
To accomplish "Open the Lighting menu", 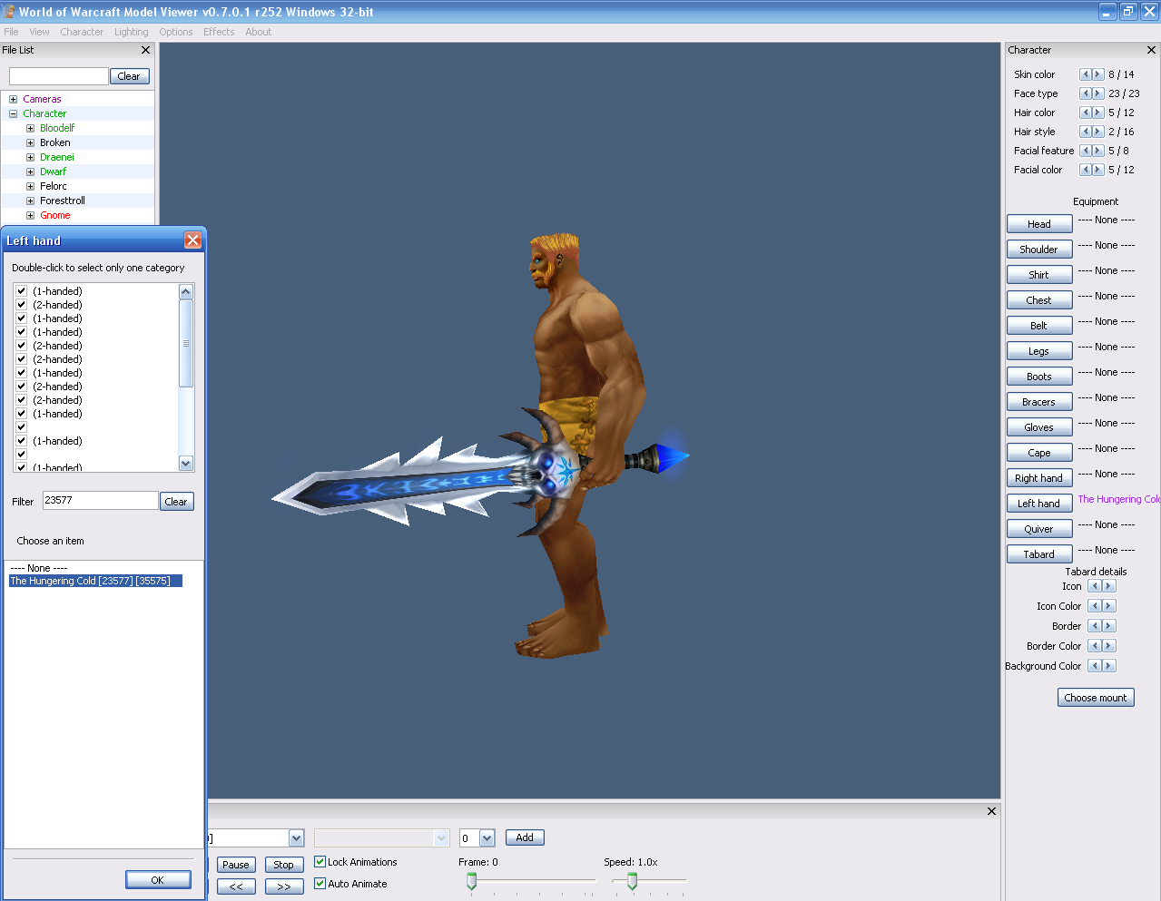I will 131,32.
